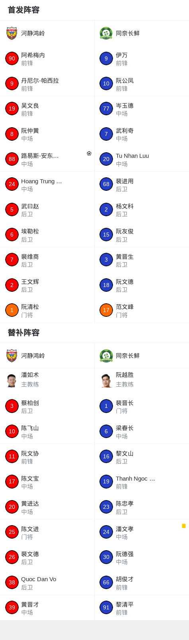Open coach 阮越胜 profile photo

[106, 380]
